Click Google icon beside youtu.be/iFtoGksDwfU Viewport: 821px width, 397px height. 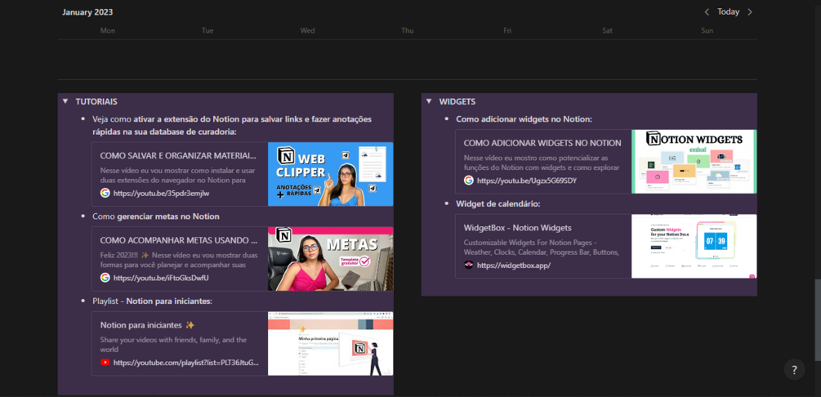coord(105,278)
